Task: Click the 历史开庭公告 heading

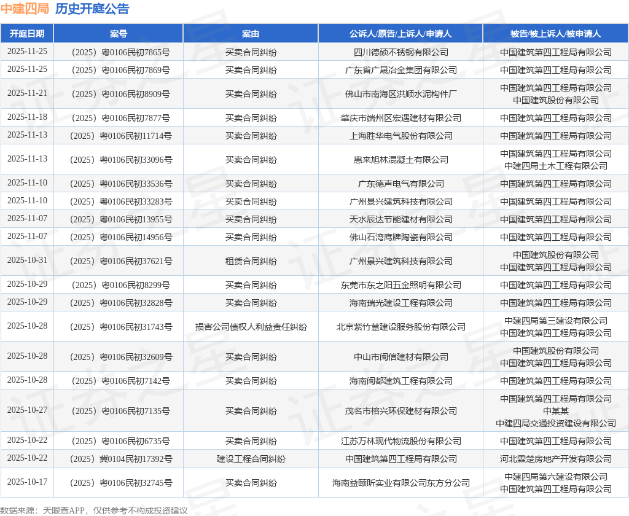Action: 92,9
